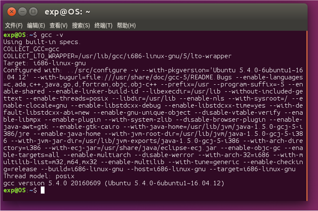Close the terminal window
This screenshot has height=211, width=318.
coord(12,12)
